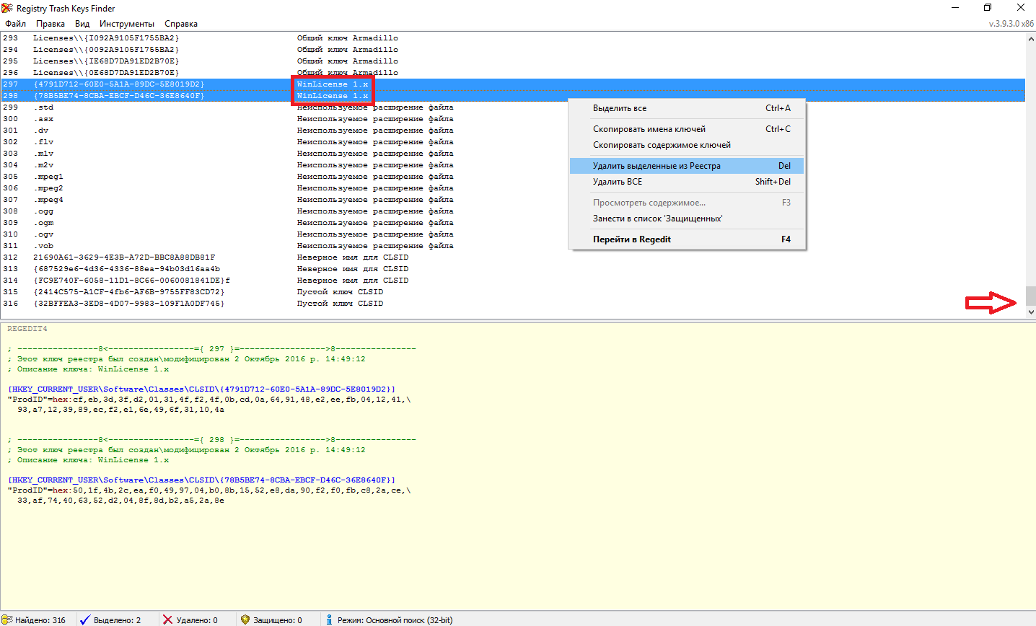Click the red X deleted-count icon
This screenshot has width=1036, height=626.
coord(167,620)
